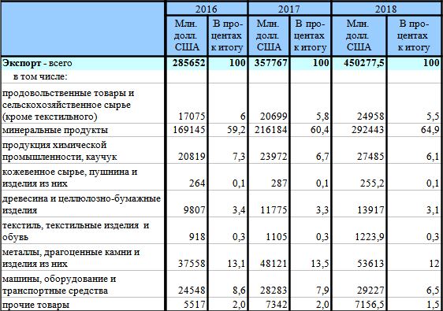Click the 'Экспорт - всего' row label

[x=37, y=63]
